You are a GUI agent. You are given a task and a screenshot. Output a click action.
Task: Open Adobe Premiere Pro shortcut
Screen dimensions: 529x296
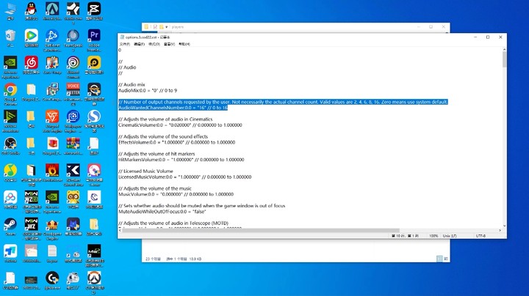click(x=94, y=40)
